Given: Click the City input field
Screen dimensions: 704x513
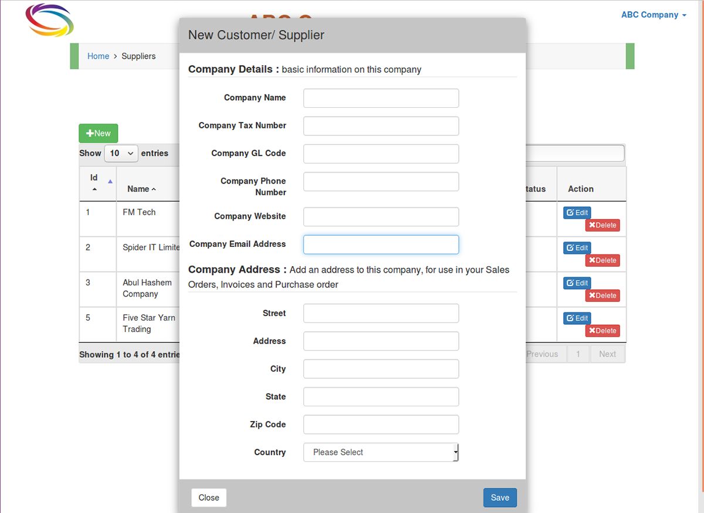Looking at the screenshot, I should pos(381,369).
